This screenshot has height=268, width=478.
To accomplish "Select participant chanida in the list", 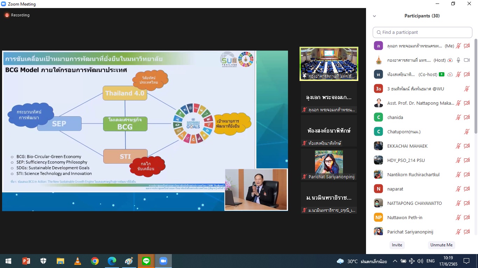I will (422, 118).
